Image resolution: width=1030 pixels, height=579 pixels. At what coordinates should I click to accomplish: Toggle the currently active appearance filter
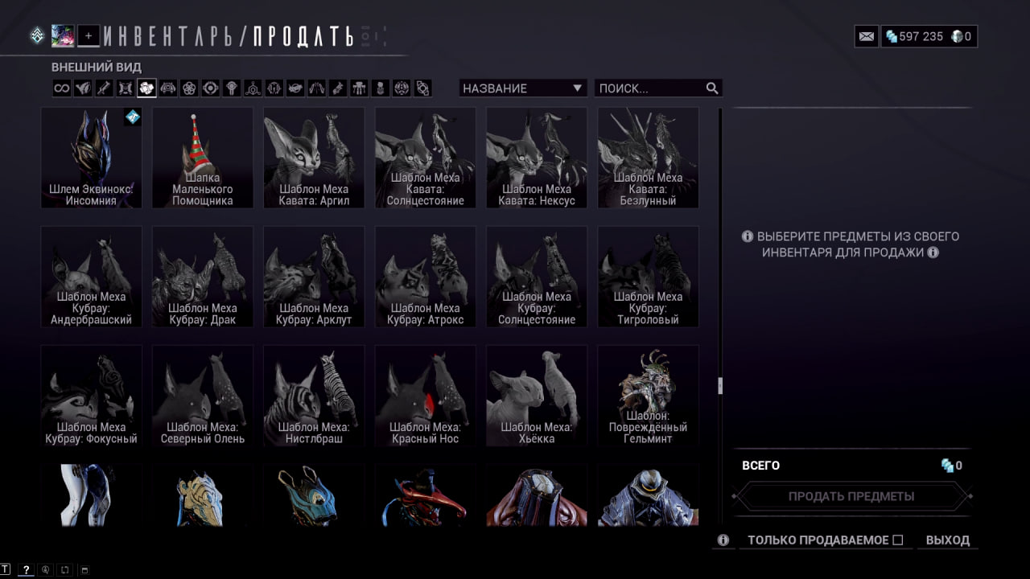[146, 88]
